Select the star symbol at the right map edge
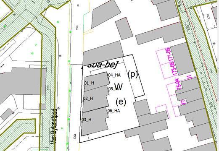219x151 pixels. click(214, 44)
